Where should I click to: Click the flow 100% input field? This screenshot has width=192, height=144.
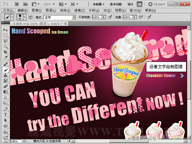[128, 17]
